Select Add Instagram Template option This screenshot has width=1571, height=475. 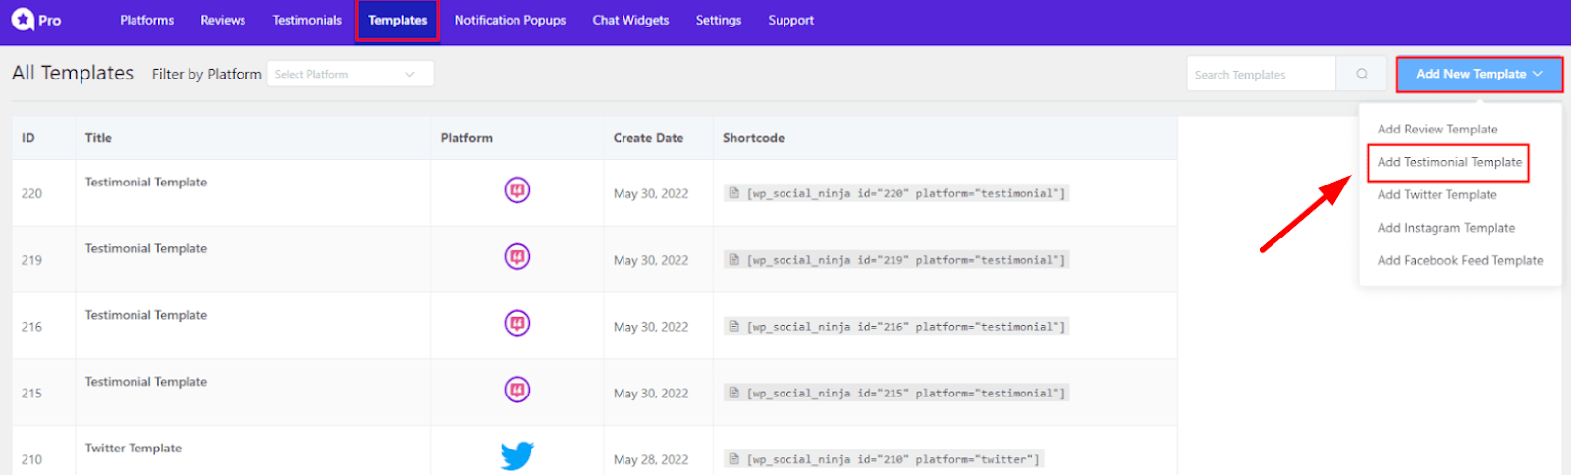(x=1446, y=228)
